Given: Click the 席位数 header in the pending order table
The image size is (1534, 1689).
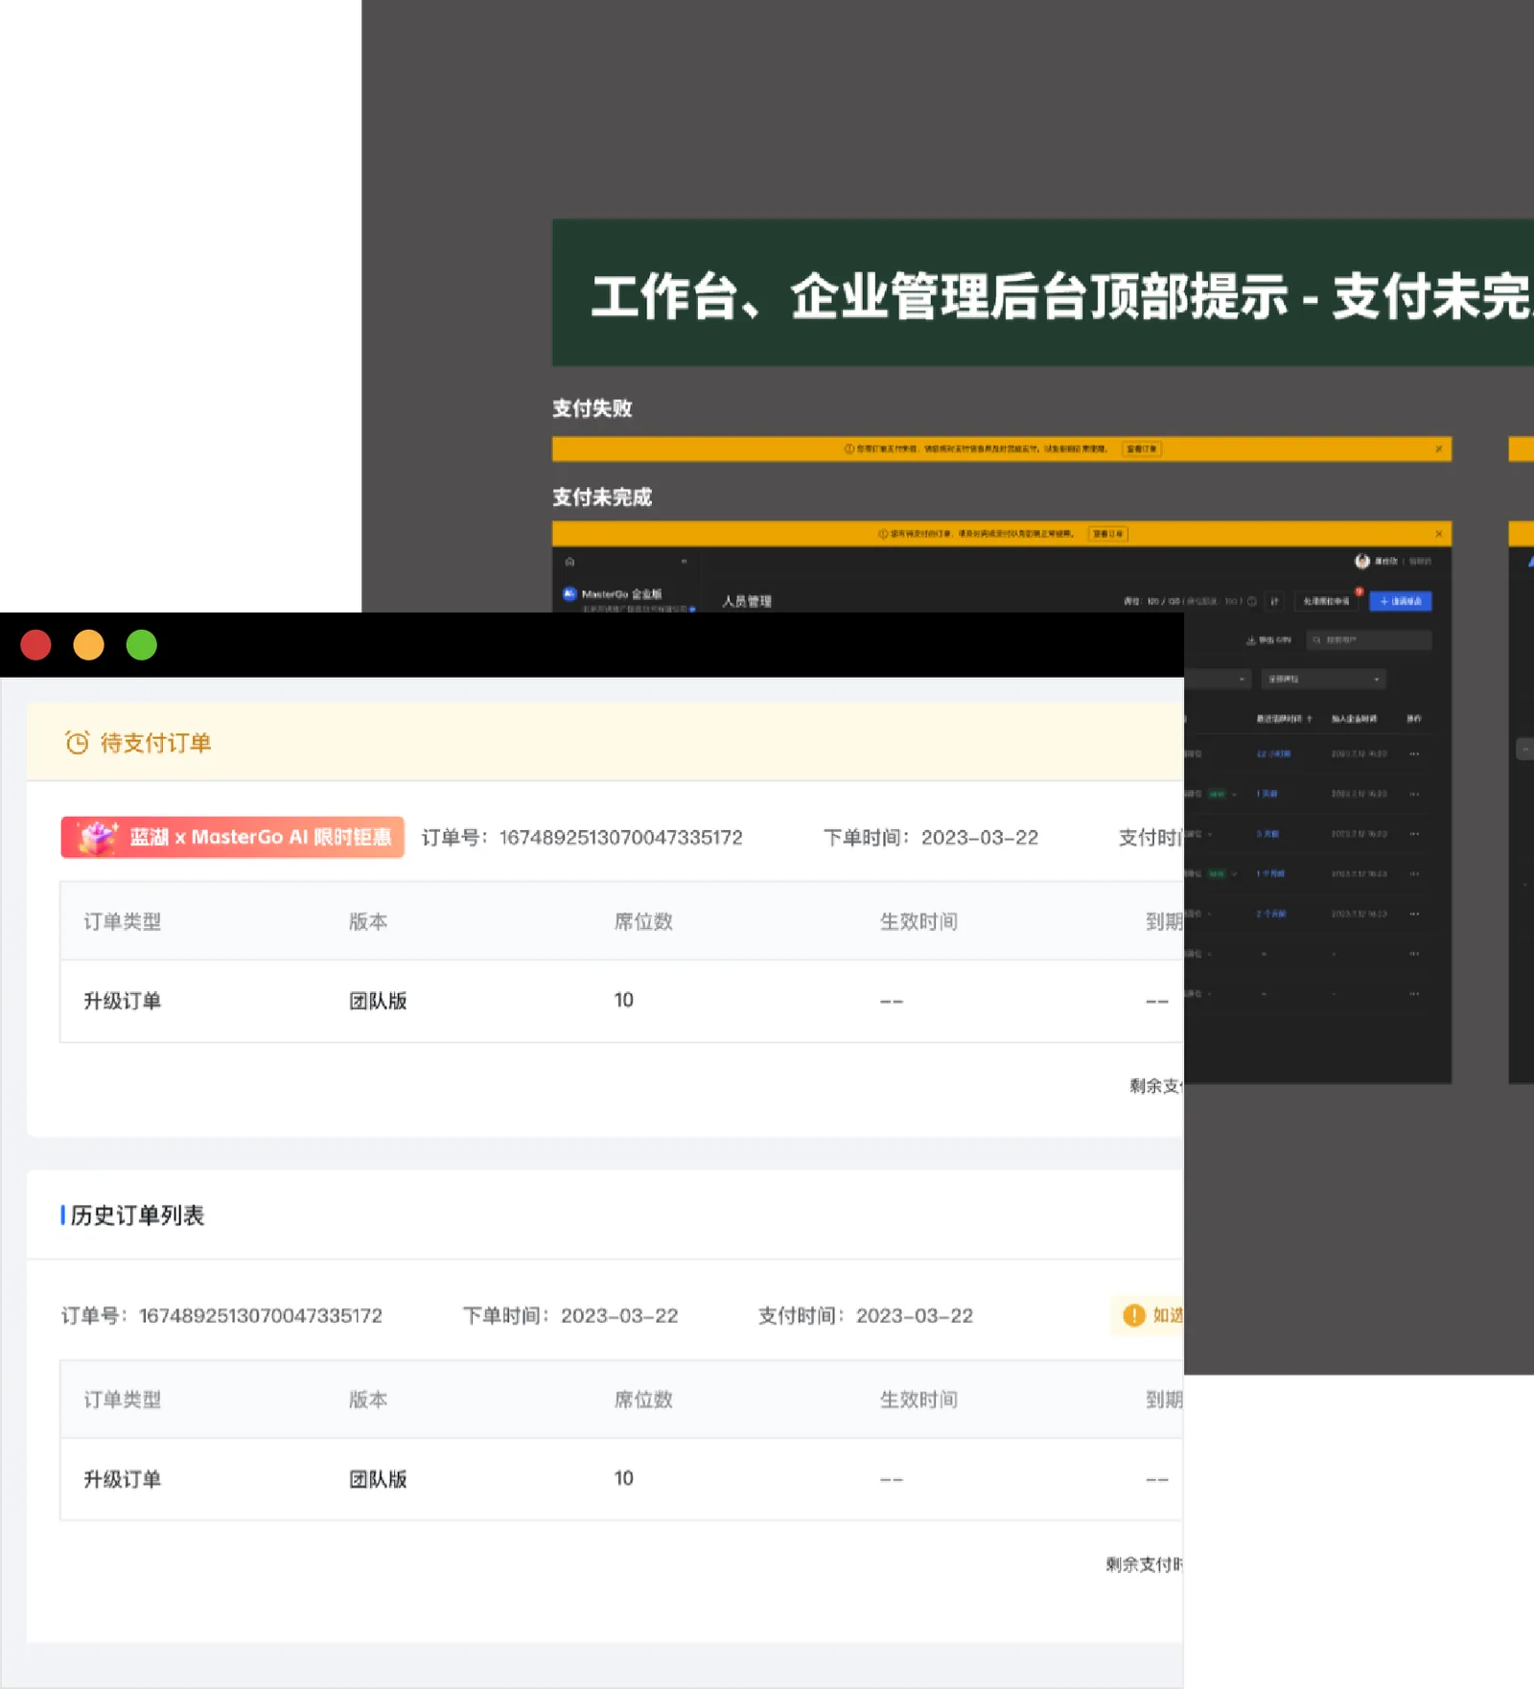Looking at the screenshot, I should [643, 921].
